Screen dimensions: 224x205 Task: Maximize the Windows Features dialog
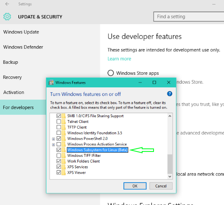click(154, 82)
